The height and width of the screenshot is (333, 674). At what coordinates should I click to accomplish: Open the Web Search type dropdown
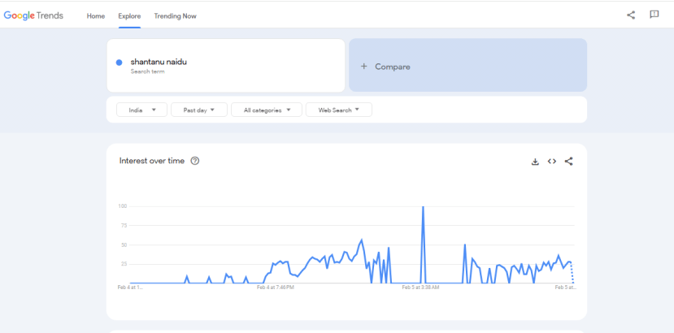point(339,110)
